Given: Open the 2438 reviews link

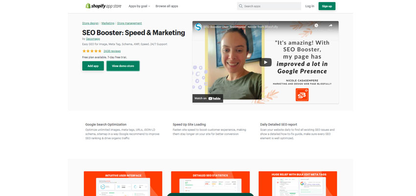Looking at the screenshot, I should (112, 51).
